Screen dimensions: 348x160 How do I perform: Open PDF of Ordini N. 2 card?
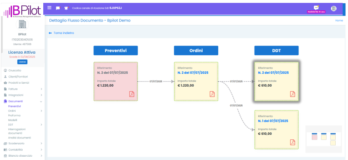tap(212, 94)
